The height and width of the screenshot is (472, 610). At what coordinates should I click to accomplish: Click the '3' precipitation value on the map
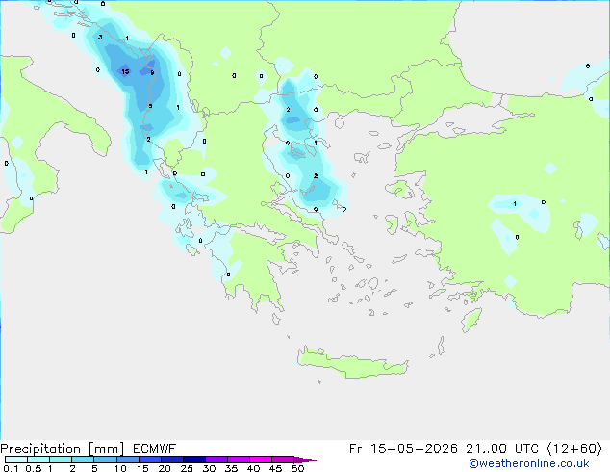click(100, 37)
